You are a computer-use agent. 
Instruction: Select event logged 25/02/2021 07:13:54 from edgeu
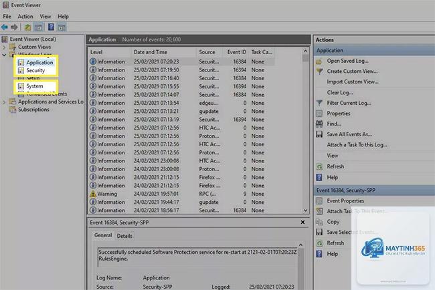point(182,103)
